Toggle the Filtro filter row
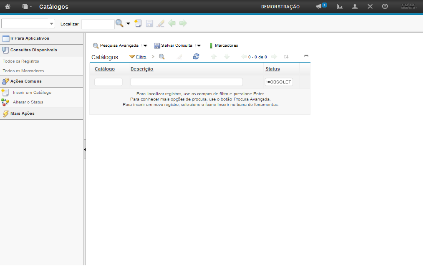 pyautogui.click(x=138, y=57)
